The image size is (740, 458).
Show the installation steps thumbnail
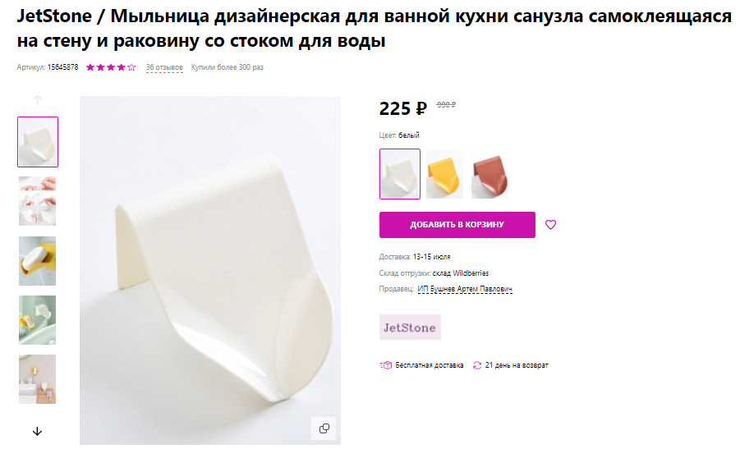coord(37,201)
